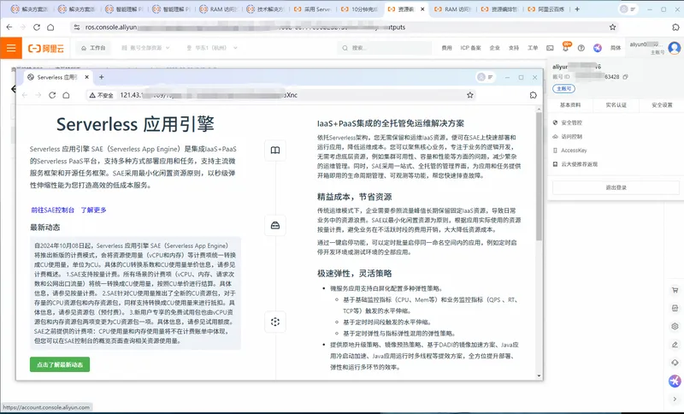Bookmark the Serverless page with the star

469,95
